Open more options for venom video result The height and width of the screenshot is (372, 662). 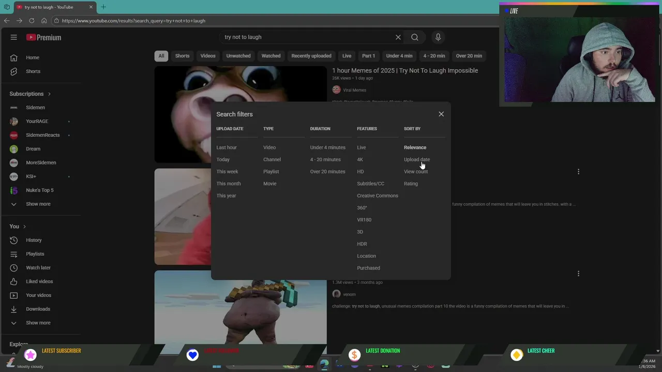(578, 273)
